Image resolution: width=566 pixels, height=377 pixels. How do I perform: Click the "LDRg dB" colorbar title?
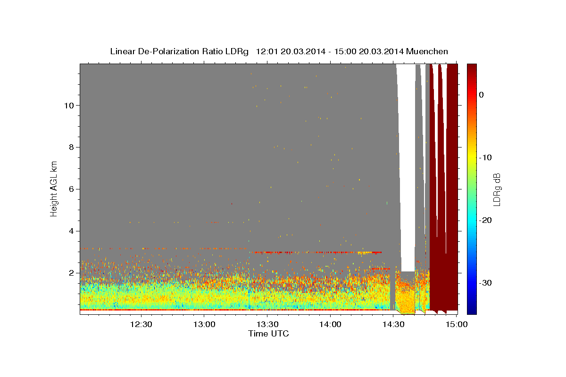point(497,188)
